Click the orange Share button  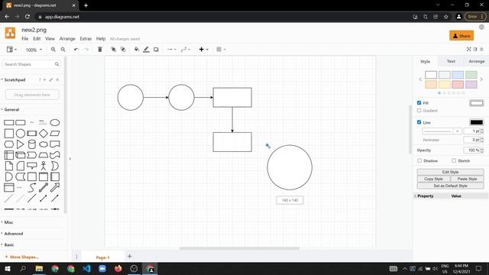click(461, 36)
